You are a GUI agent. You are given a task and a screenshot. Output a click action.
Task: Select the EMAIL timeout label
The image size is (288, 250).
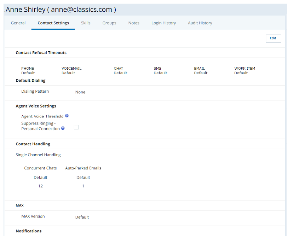(199, 68)
